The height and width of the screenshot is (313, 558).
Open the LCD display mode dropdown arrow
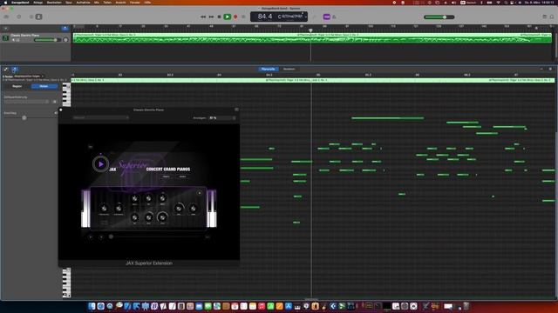pos(305,17)
